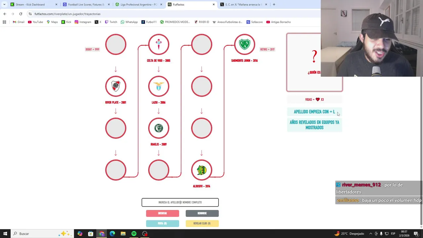
Task: Show hidden system tray icons
Action: (370, 234)
